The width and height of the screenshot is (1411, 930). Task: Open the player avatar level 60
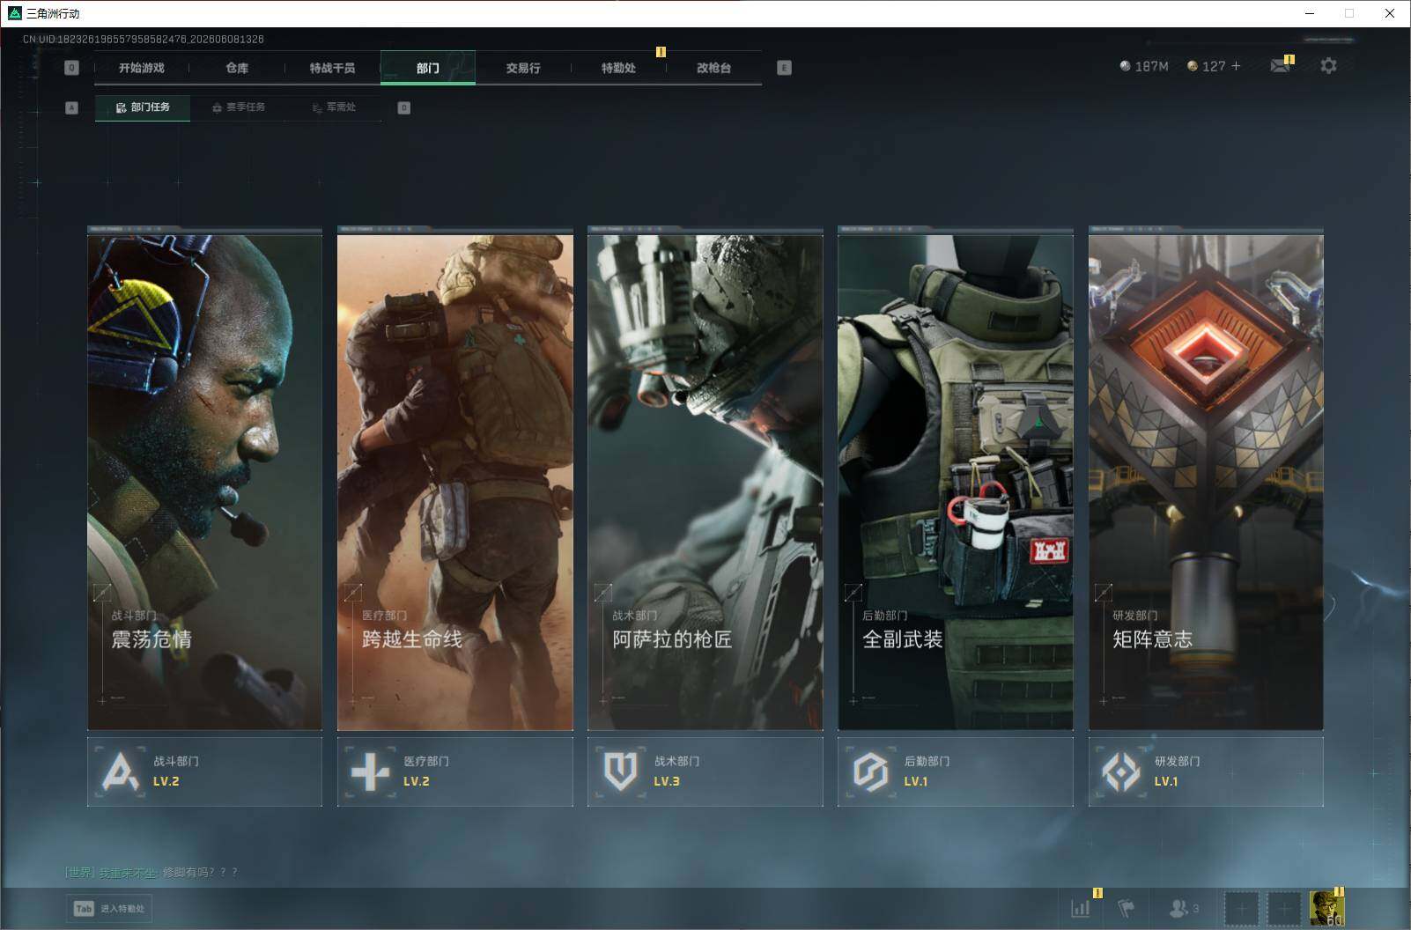(x=1326, y=908)
